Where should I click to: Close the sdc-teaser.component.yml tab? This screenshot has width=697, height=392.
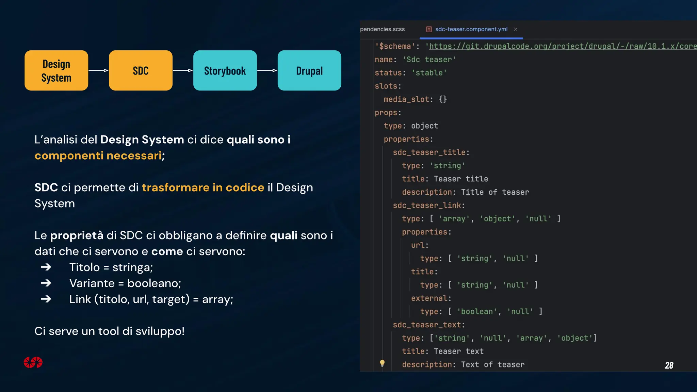point(516,29)
